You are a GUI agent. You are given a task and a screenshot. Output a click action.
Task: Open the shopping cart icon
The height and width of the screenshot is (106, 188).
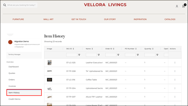[x=184, y=6]
